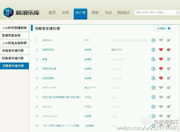Like the song 江南Style with heart icon

click(161, 40)
